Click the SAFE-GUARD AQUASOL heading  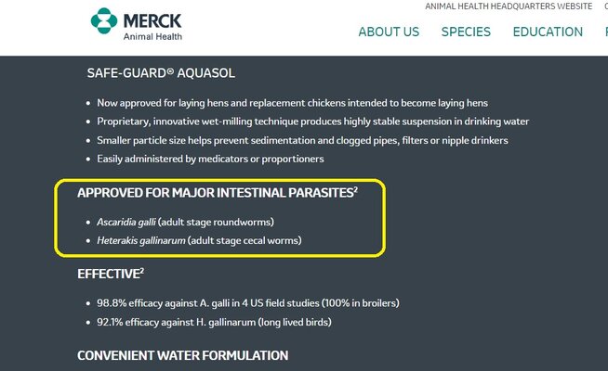pyautogui.click(x=161, y=72)
